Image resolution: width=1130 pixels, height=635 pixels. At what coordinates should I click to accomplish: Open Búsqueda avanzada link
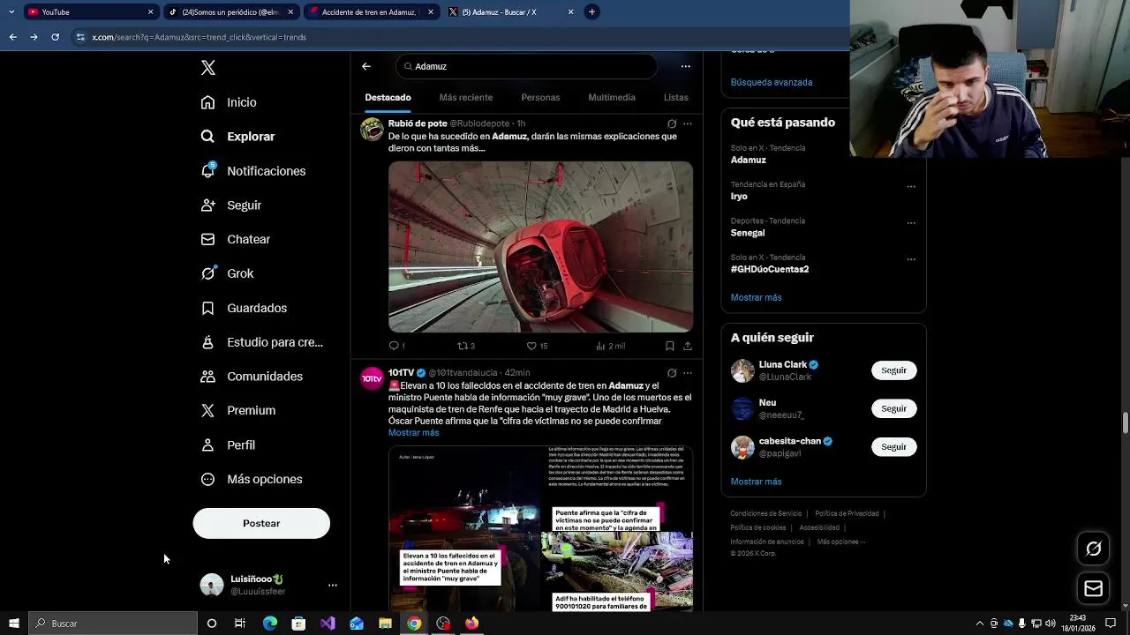tap(772, 82)
